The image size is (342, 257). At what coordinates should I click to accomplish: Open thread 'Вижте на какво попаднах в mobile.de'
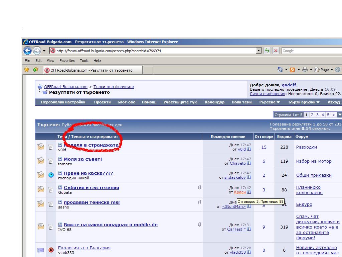111,225
